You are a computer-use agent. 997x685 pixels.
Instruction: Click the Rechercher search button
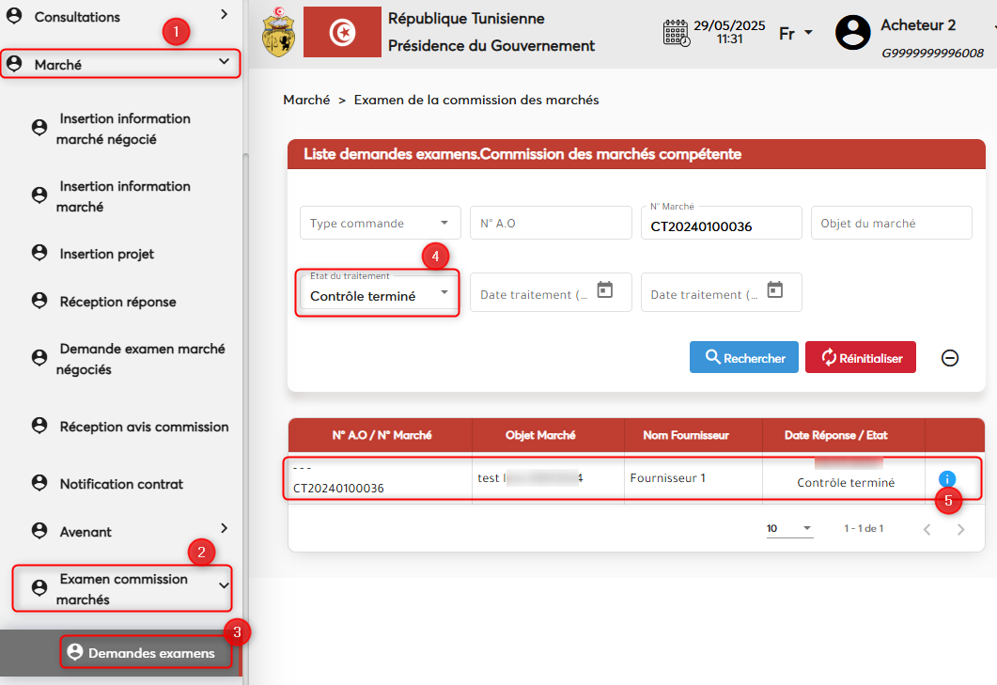tap(743, 358)
